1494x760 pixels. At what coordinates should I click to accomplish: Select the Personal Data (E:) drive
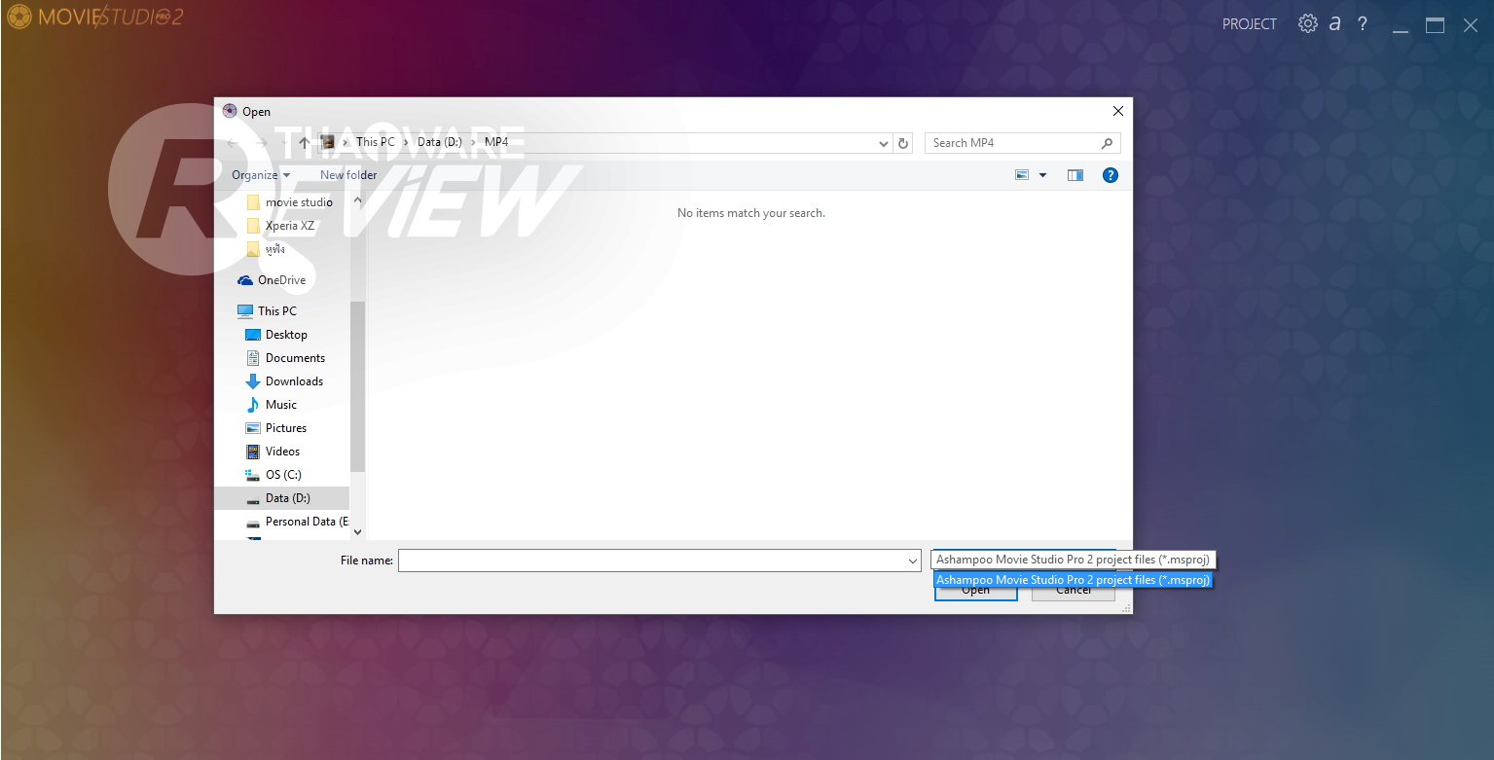[x=298, y=522]
